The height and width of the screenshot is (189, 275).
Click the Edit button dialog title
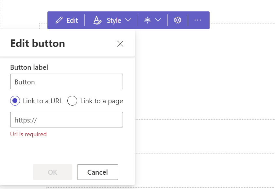click(38, 43)
